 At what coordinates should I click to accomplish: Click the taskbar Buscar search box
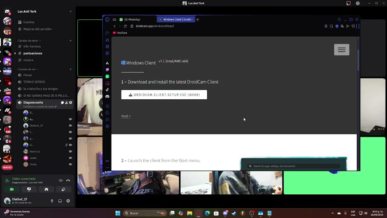(145, 213)
